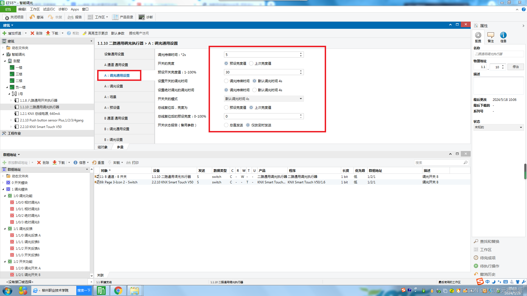Open the 配置 gear icon in properties
The width and height of the screenshot is (527, 296).
tap(478, 35)
